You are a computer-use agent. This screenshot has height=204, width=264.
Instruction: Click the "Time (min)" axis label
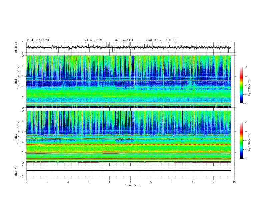(x=133, y=185)
